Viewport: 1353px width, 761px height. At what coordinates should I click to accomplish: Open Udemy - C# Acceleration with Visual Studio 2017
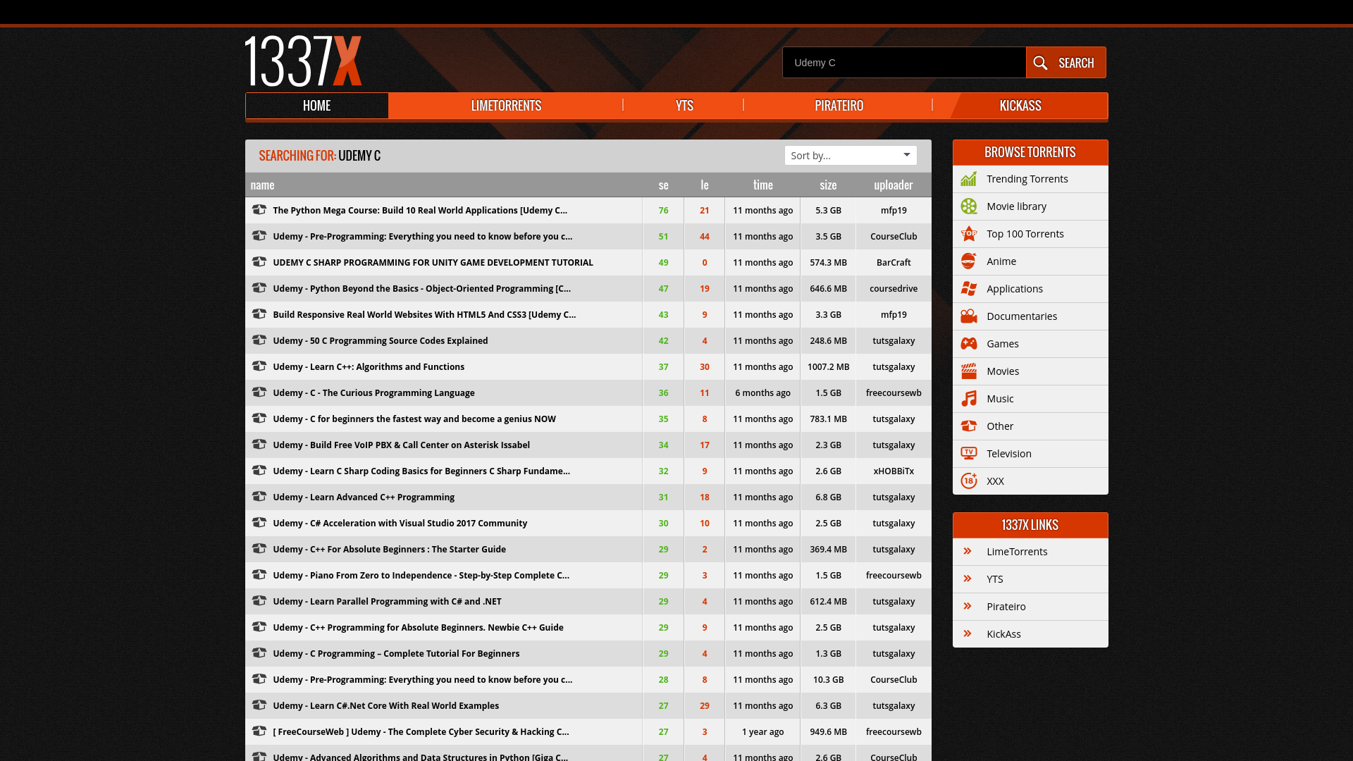click(400, 524)
